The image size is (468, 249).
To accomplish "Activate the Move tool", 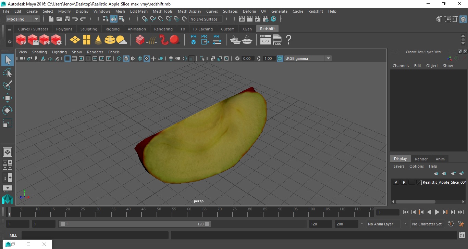I will pyautogui.click(x=8, y=98).
